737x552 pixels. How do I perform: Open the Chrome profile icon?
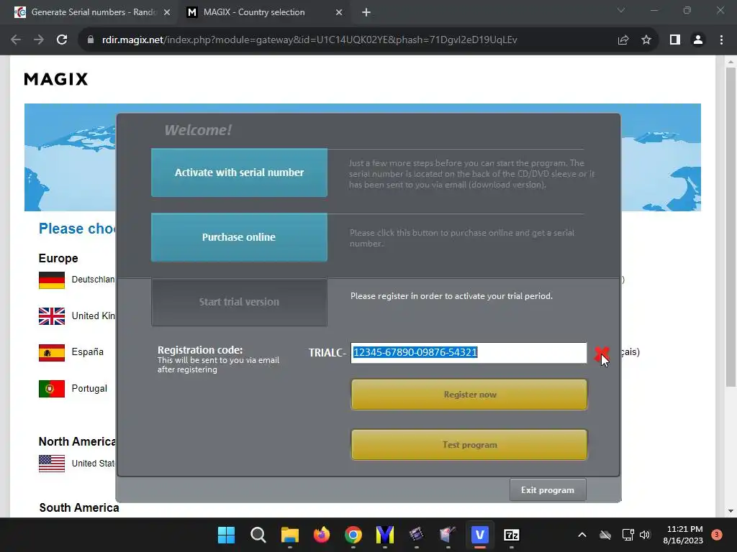click(698, 40)
